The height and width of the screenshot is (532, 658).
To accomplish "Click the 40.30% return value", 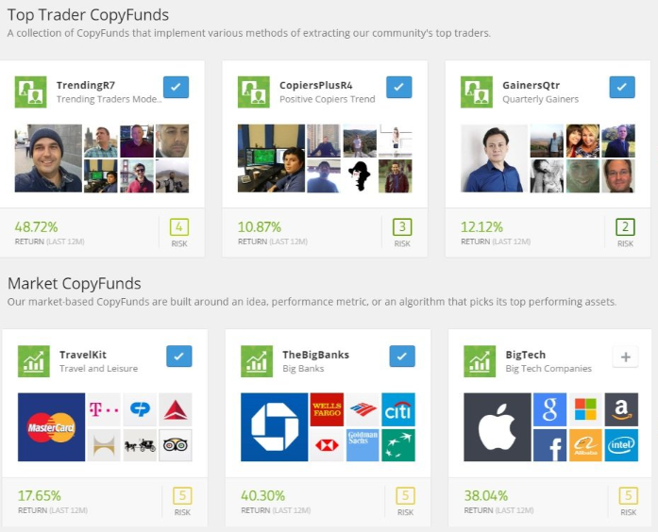I will [x=262, y=496].
